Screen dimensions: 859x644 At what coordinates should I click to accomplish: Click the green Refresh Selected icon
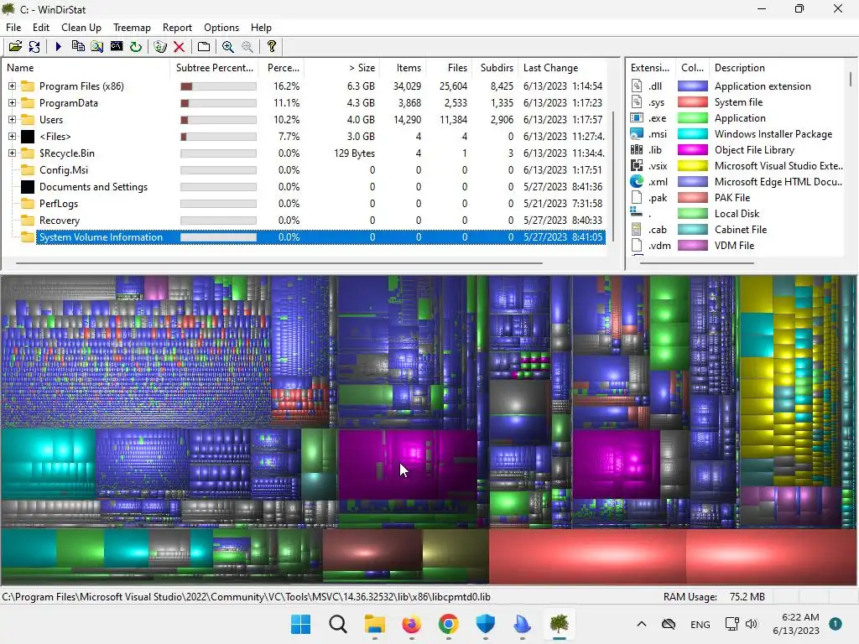[x=135, y=47]
